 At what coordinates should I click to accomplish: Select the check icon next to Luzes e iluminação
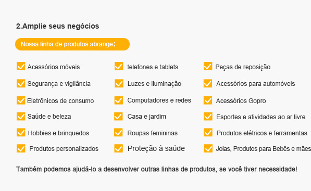[119, 83]
